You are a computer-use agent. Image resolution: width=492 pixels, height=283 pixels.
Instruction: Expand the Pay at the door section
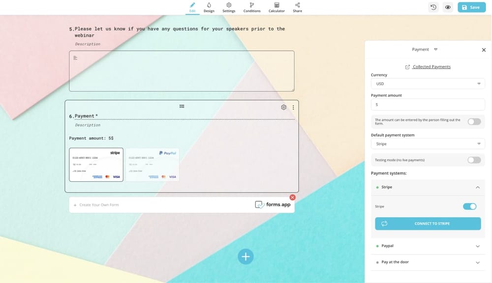click(428, 262)
